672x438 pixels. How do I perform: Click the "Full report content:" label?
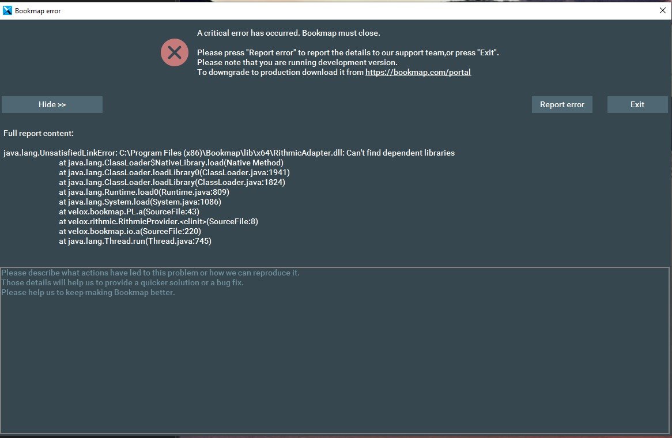[39, 133]
